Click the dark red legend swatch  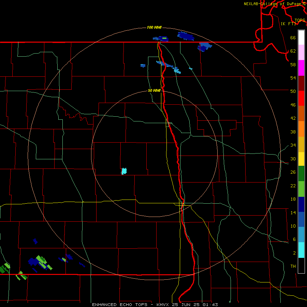[301, 83]
